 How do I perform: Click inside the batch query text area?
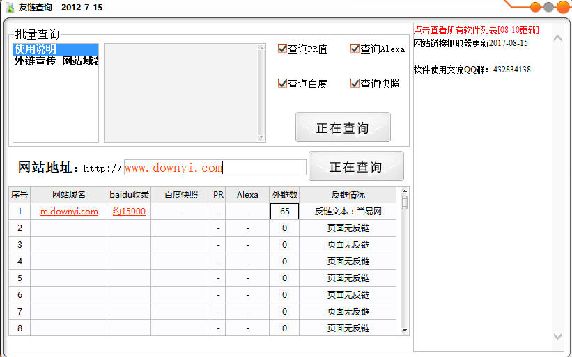(181, 93)
